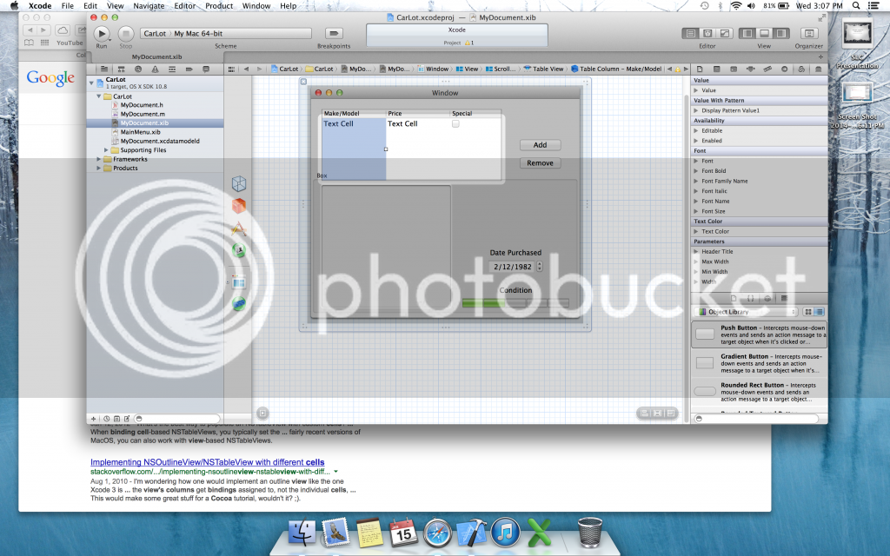Show the Search navigator
The image size is (890, 556).
pyautogui.click(x=138, y=69)
